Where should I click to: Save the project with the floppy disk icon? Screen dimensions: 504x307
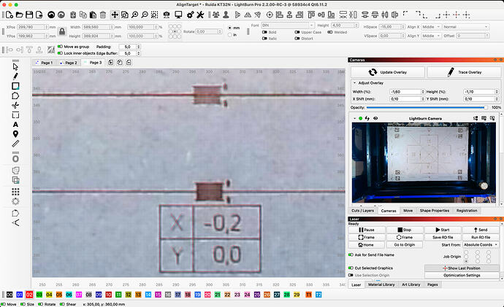(29, 15)
